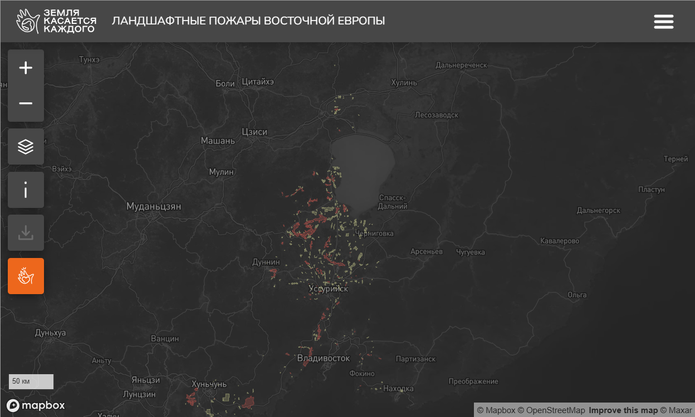Click the Дуньхуа city label

click(x=50, y=332)
